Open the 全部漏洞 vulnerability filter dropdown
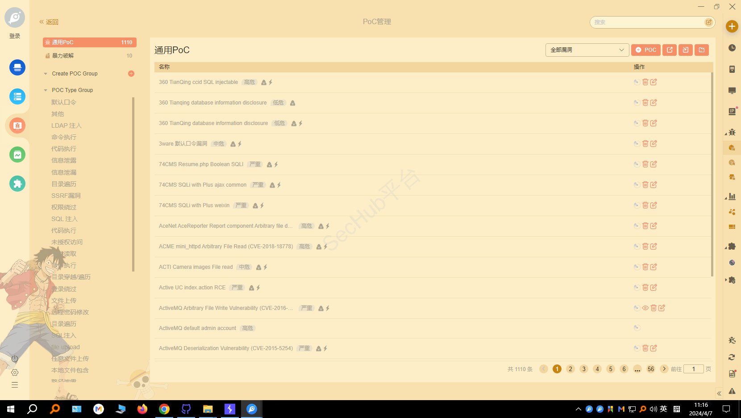This screenshot has height=418, width=741. [x=587, y=50]
